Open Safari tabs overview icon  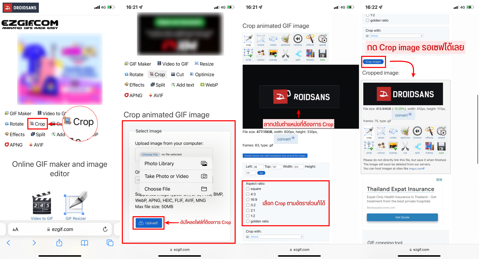[x=110, y=243]
